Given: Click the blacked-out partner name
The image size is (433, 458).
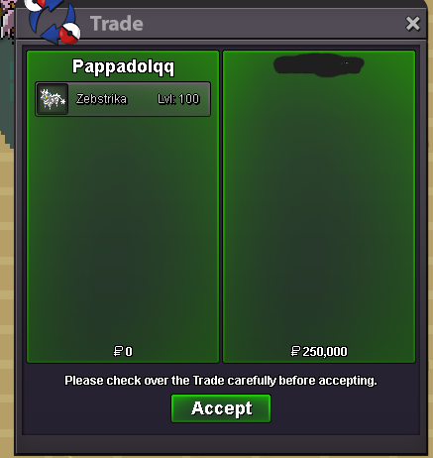Looking at the screenshot, I should (x=319, y=64).
